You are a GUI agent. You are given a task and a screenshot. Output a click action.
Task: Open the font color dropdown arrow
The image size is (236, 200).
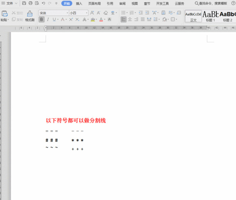tap(105, 20)
